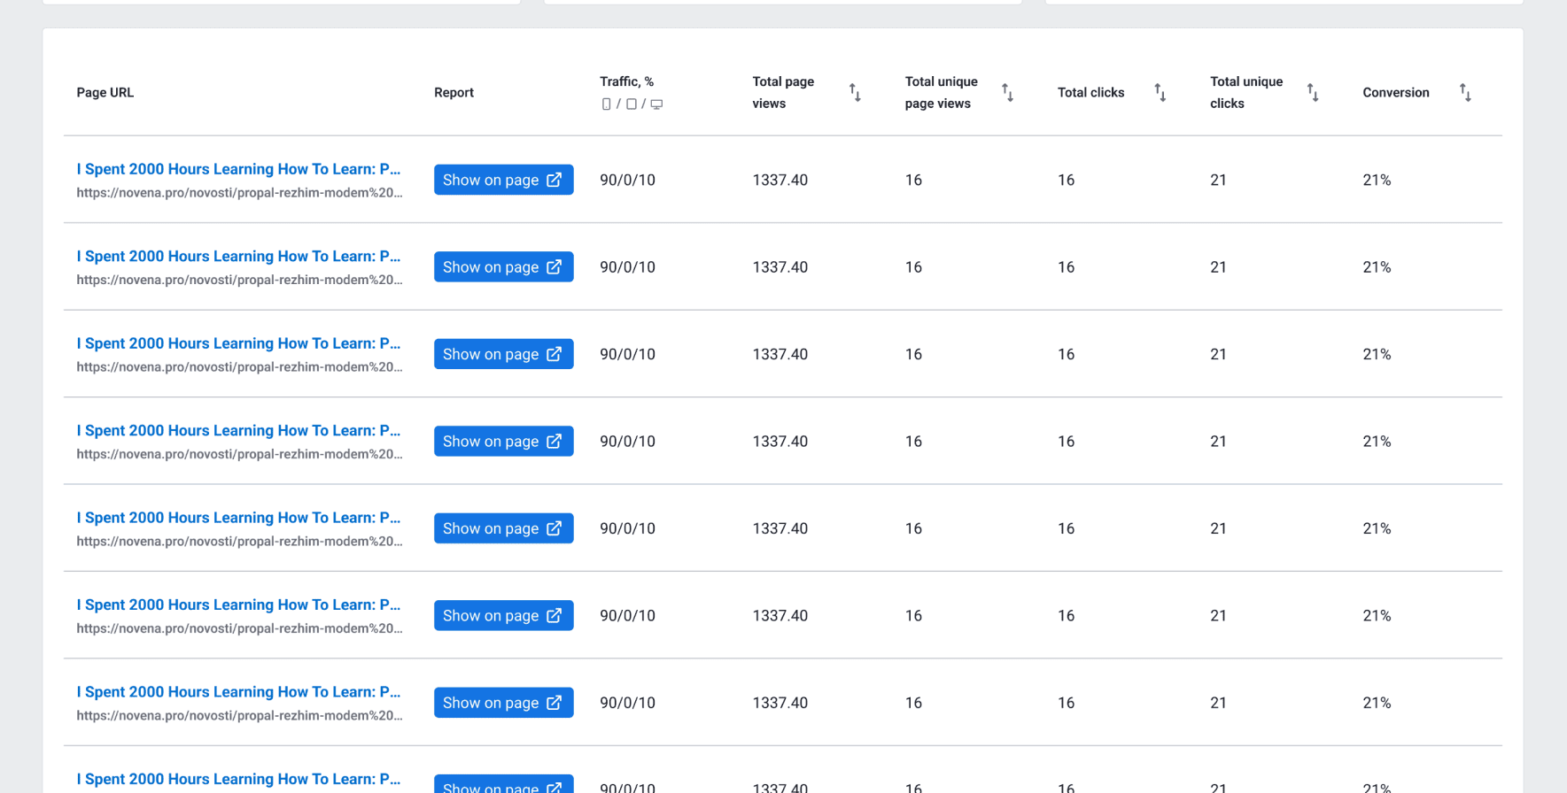The width and height of the screenshot is (1567, 793).
Task: Sort by Total unique page views
Action: pos(1007,93)
